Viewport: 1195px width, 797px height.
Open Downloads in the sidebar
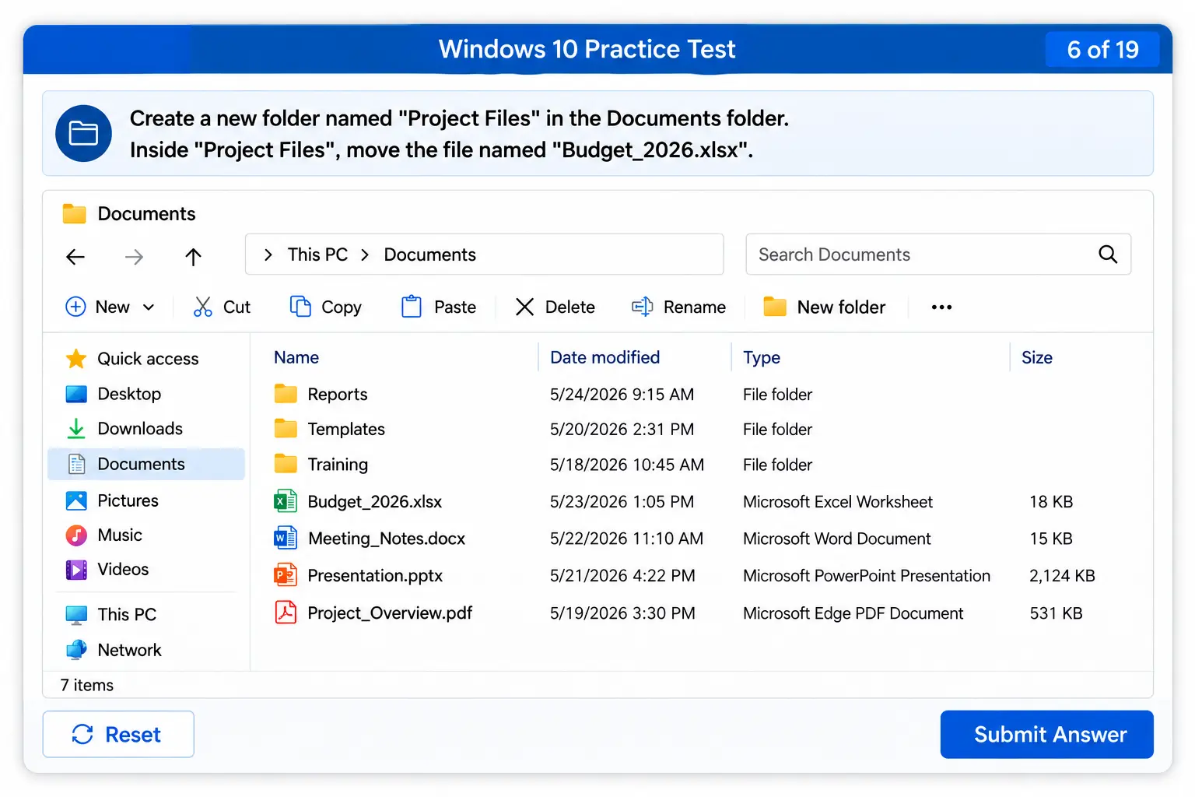coord(124,429)
